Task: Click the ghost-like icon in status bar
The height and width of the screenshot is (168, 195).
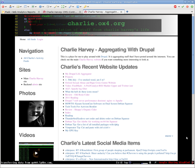Action: tap(150, 162)
